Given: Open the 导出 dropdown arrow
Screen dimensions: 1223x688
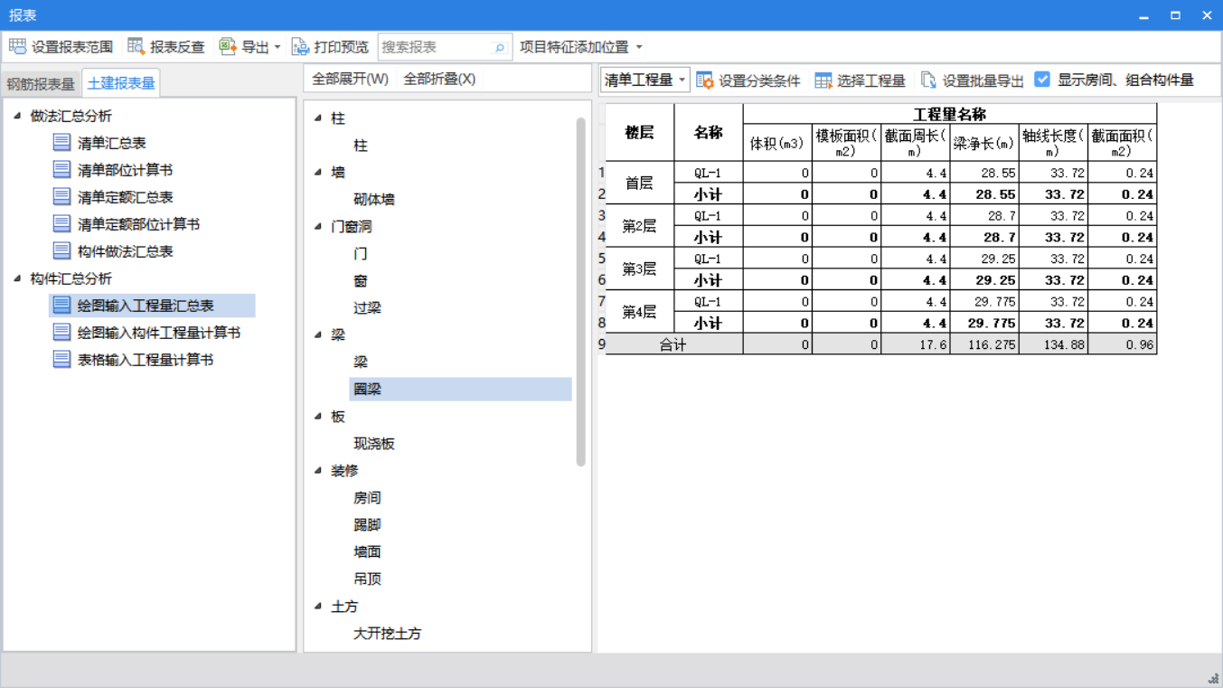Looking at the screenshot, I should [278, 47].
